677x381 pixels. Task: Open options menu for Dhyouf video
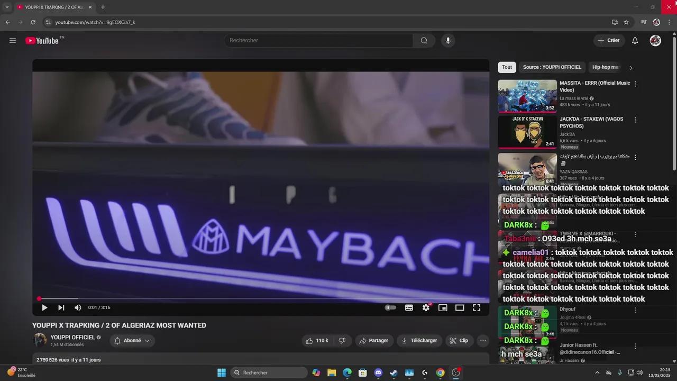635,310
